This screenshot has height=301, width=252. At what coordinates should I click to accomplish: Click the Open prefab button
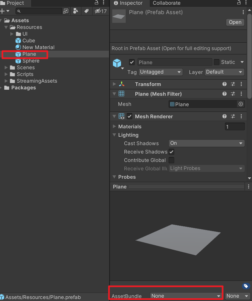point(235,22)
